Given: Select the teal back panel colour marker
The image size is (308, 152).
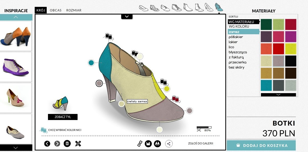Looking at the screenshot, I should (91, 63).
